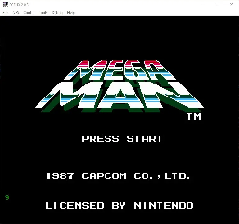Open the File menu
239x224 pixels.
pos(5,13)
